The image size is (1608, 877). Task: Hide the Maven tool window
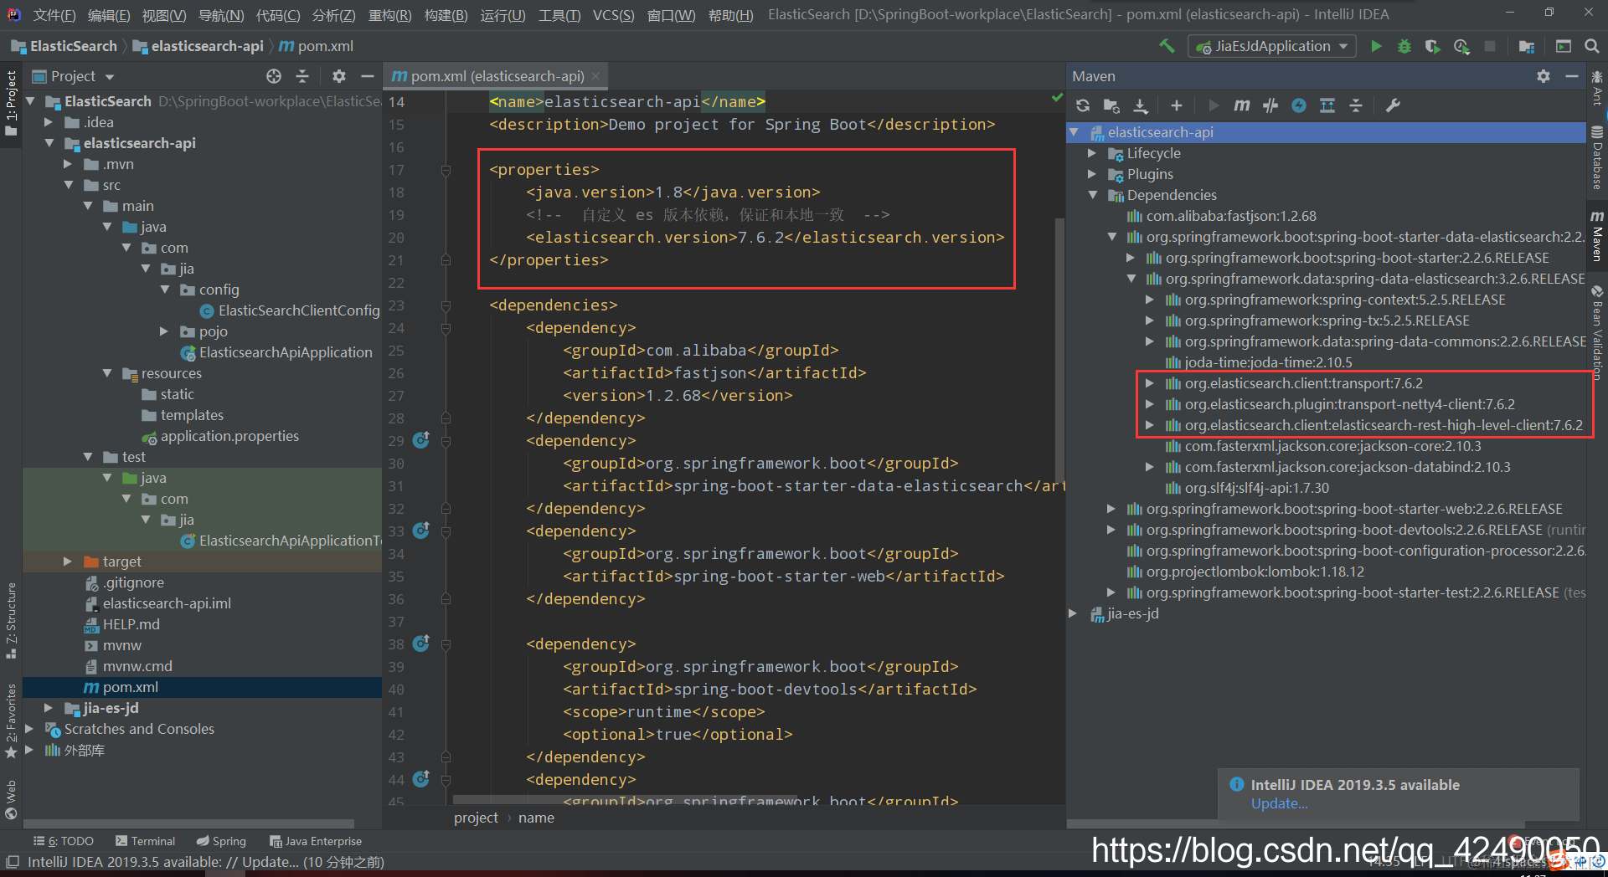(x=1572, y=76)
